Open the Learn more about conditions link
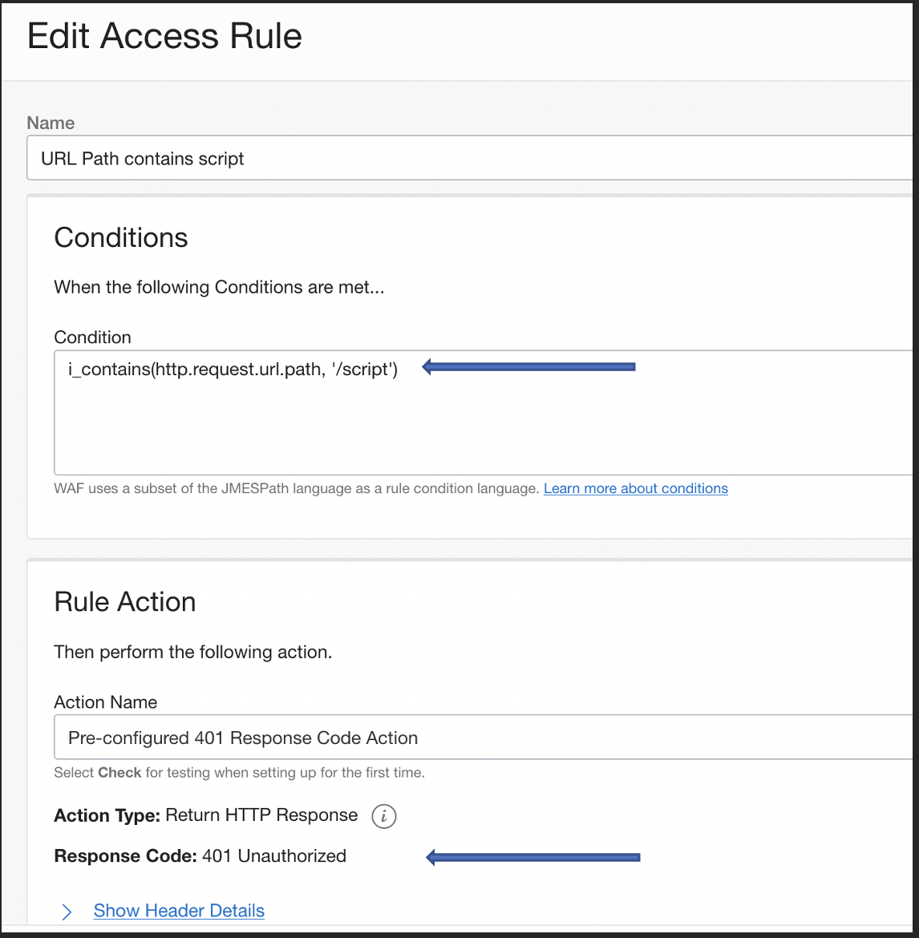 point(635,488)
